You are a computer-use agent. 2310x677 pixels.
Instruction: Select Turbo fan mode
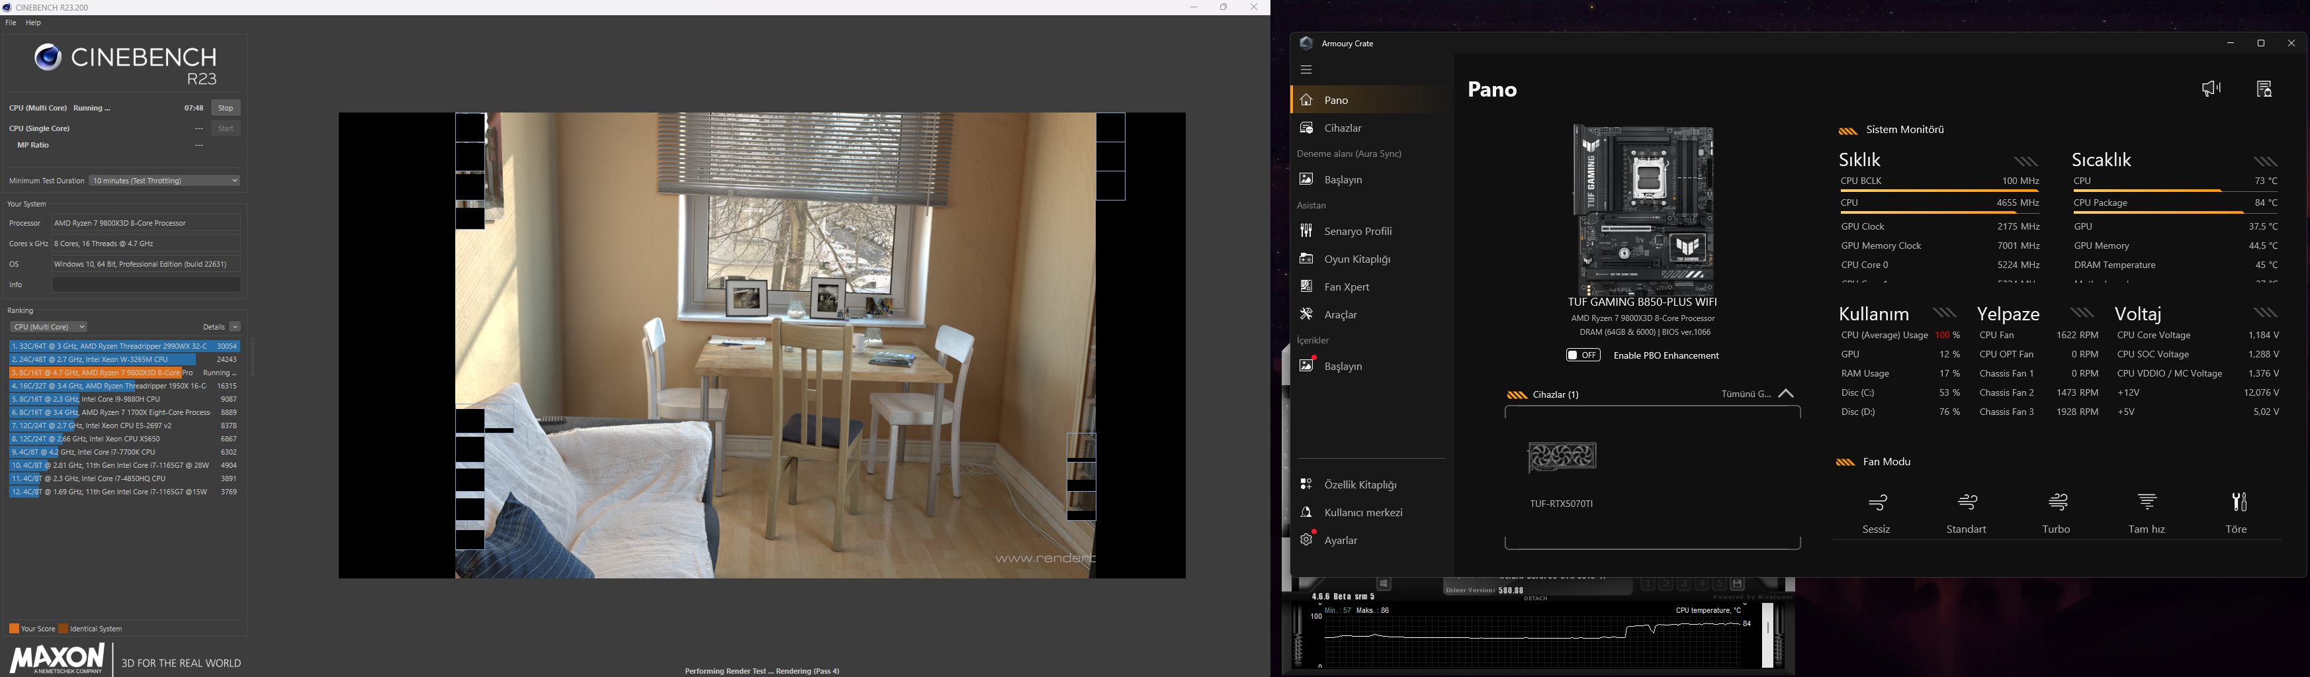(x=2056, y=513)
